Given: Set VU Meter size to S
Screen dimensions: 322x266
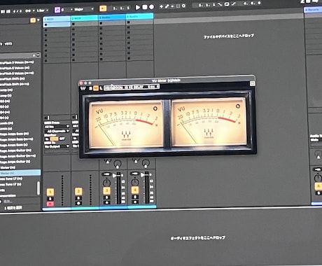Looking at the screenshot, I should (91, 88).
